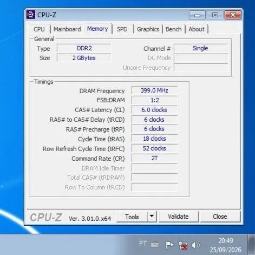The image size is (255, 255).
Task: Click the Single channel value
Action: coord(200,48)
